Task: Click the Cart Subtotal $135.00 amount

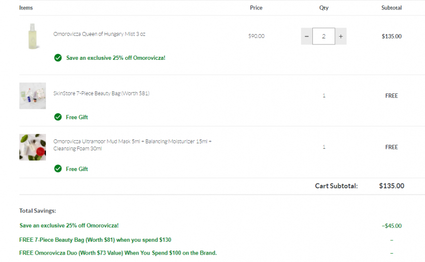Action: coord(391,186)
